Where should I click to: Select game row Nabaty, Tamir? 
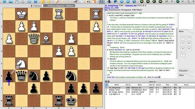(150, 90)
